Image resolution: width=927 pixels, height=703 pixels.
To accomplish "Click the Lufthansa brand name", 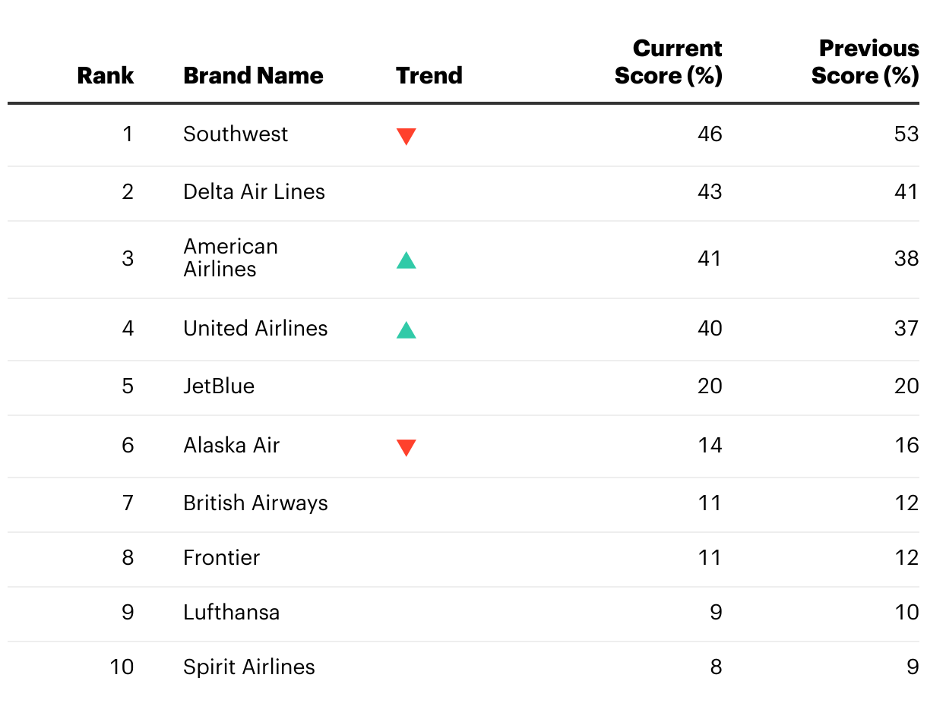I will tap(231, 612).
